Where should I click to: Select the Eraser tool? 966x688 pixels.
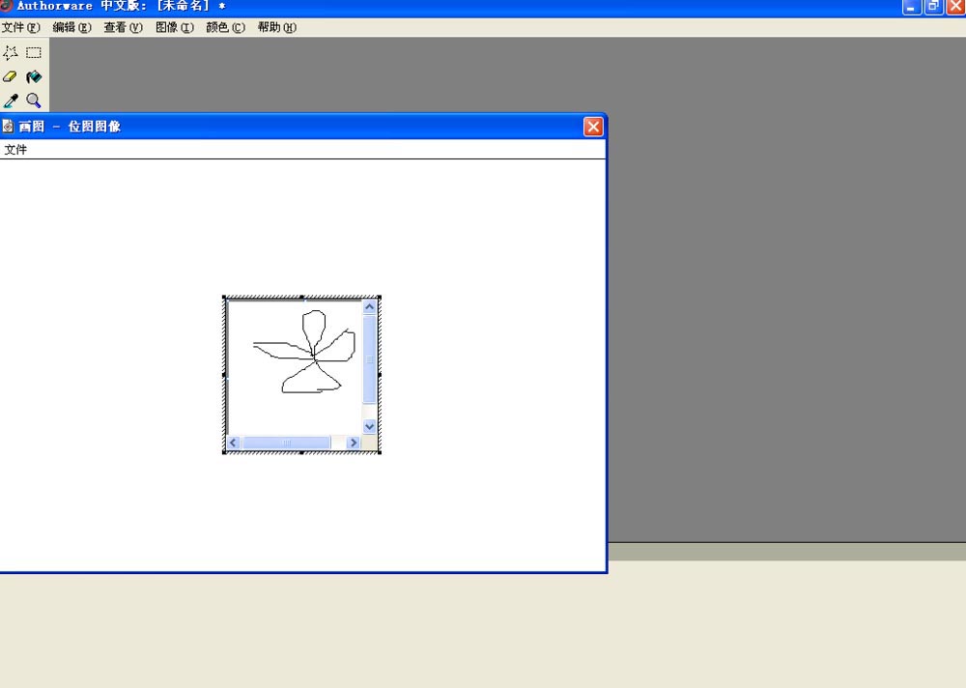click(11, 77)
